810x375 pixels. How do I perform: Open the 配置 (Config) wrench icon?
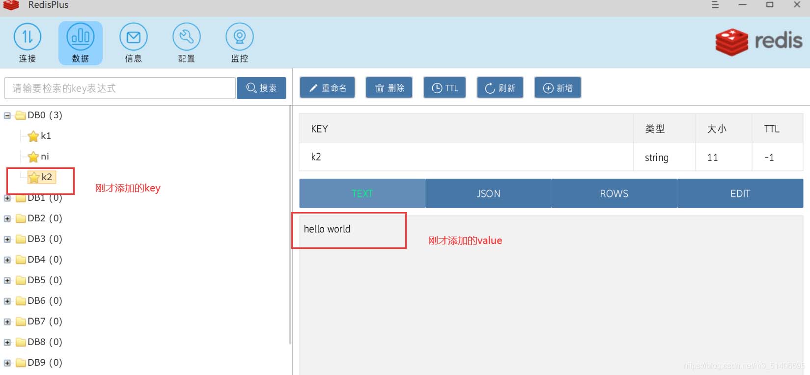point(186,38)
